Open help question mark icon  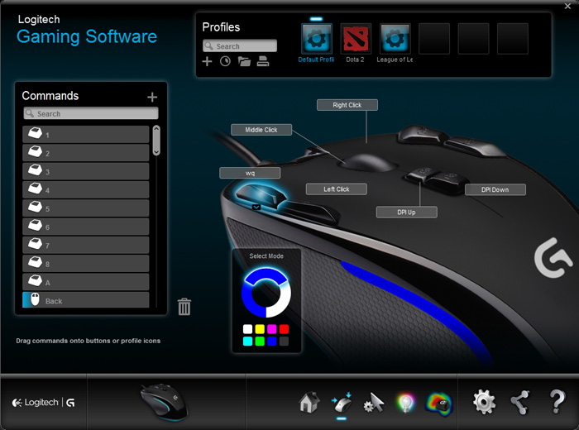click(557, 402)
